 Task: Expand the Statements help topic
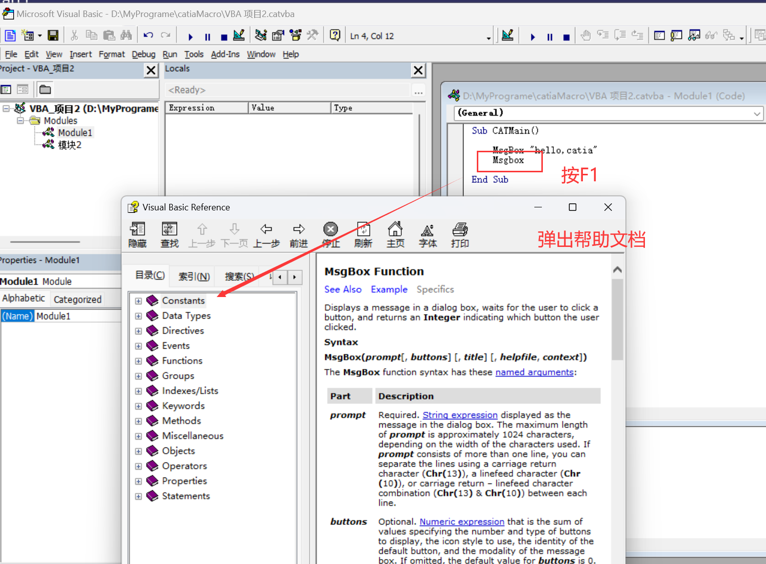139,496
